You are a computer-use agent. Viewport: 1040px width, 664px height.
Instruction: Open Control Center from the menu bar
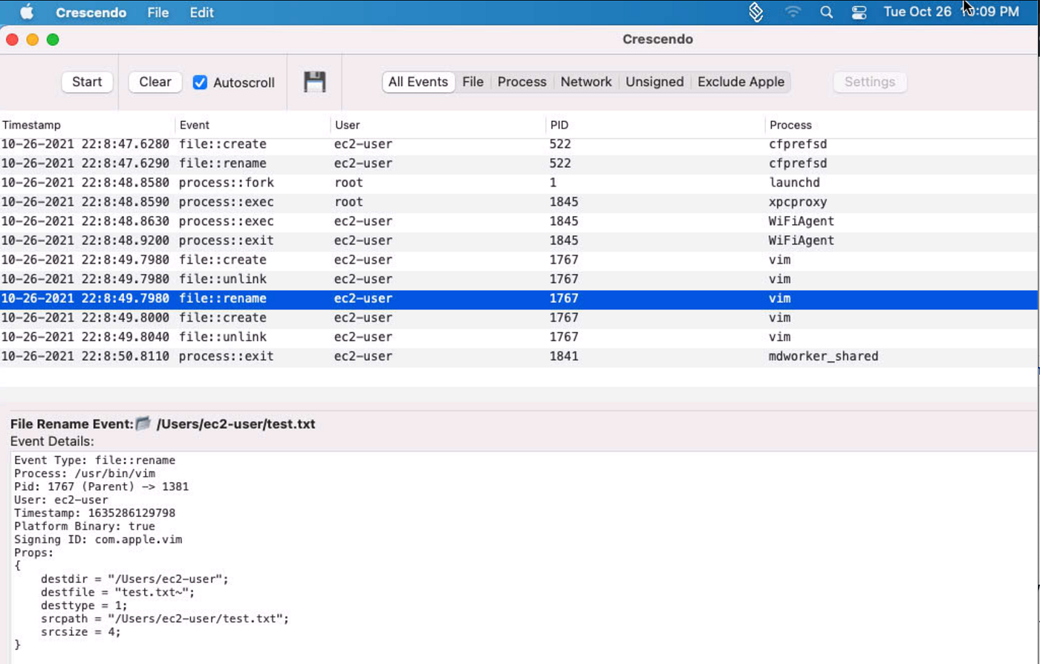coord(859,12)
